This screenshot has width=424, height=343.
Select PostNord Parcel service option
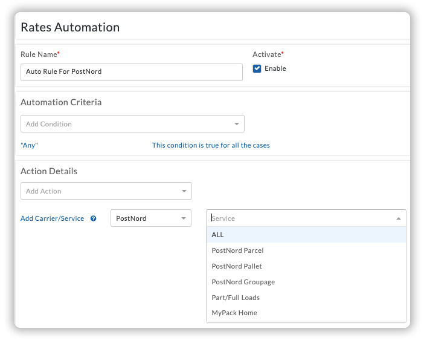point(306,250)
